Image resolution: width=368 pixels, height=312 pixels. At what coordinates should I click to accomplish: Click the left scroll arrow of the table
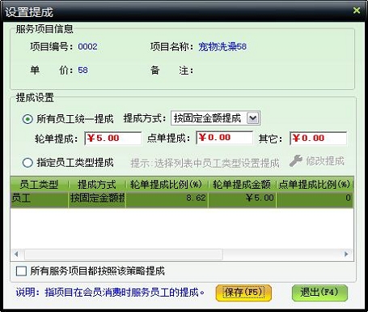[16, 254]
